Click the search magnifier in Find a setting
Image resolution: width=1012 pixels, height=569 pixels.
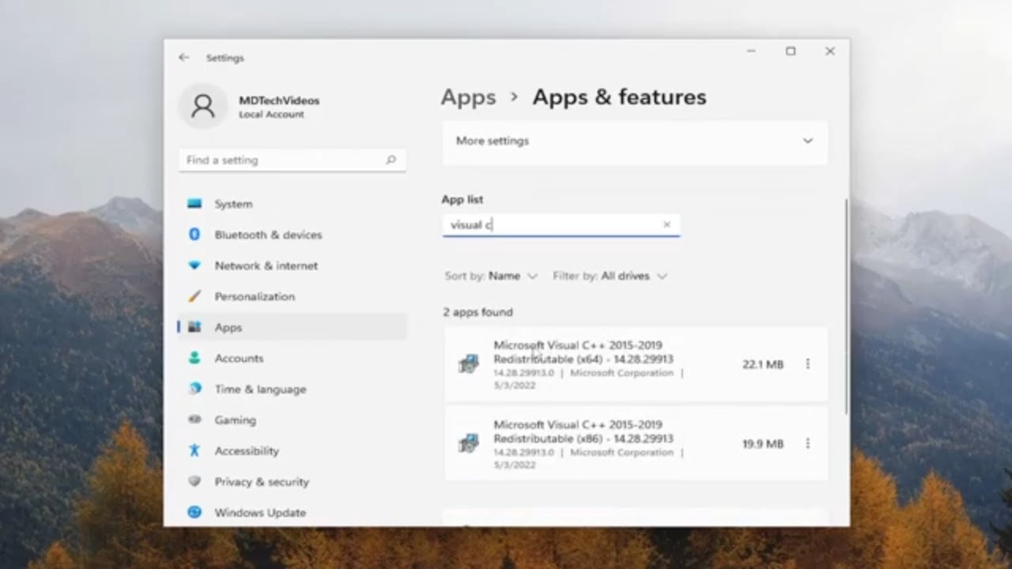[x=391, y=160]
